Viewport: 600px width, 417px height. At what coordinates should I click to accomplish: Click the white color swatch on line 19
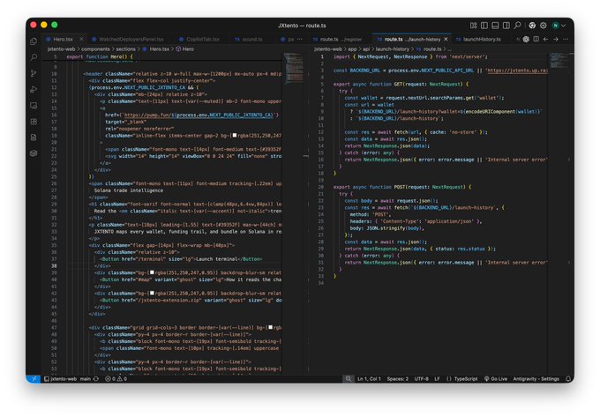tap(234, 135)
